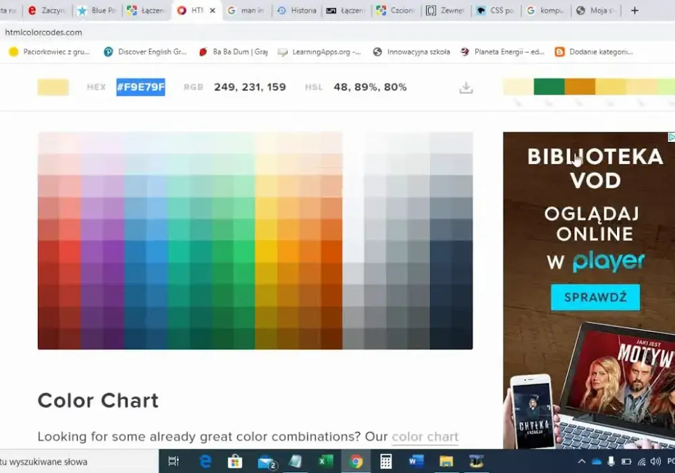Follow the color chart link
Screen dimensions: 675x473
(425, 437)
